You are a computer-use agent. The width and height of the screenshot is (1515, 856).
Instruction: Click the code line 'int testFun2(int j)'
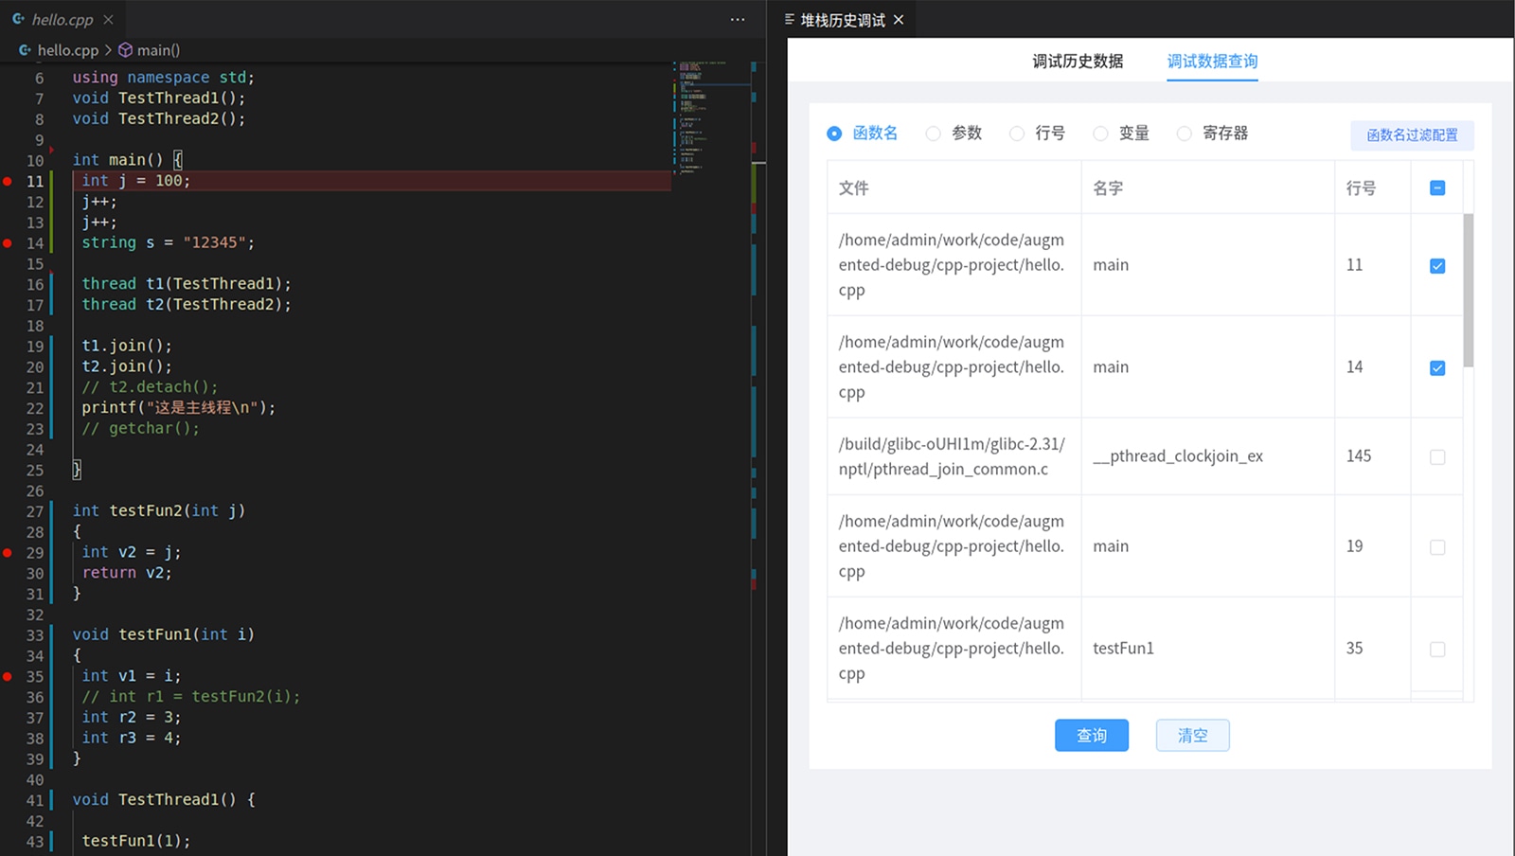pos(159,510)
